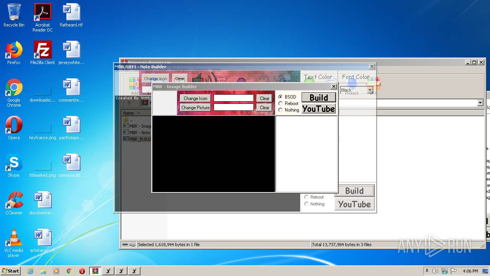This screenshot has width=490, height=276.
Task: Clear the picture path in Image Builder
Action: [x=265, y=108]
